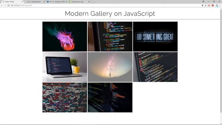Open the angled code on monitor image
Image resolution: width=222 pixels, height=125 pixels.
click(110, 36)
